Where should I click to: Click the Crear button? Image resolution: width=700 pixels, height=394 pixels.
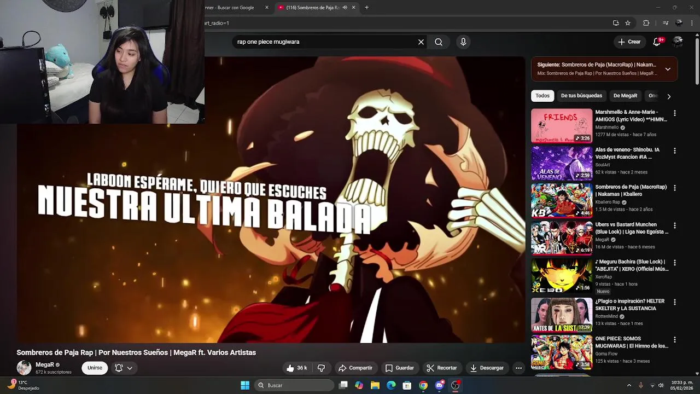(x=629, y=42)
